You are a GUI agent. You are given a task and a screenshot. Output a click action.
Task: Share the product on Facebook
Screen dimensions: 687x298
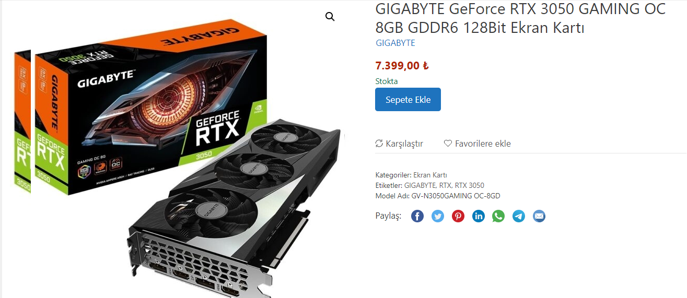(417, 216)
